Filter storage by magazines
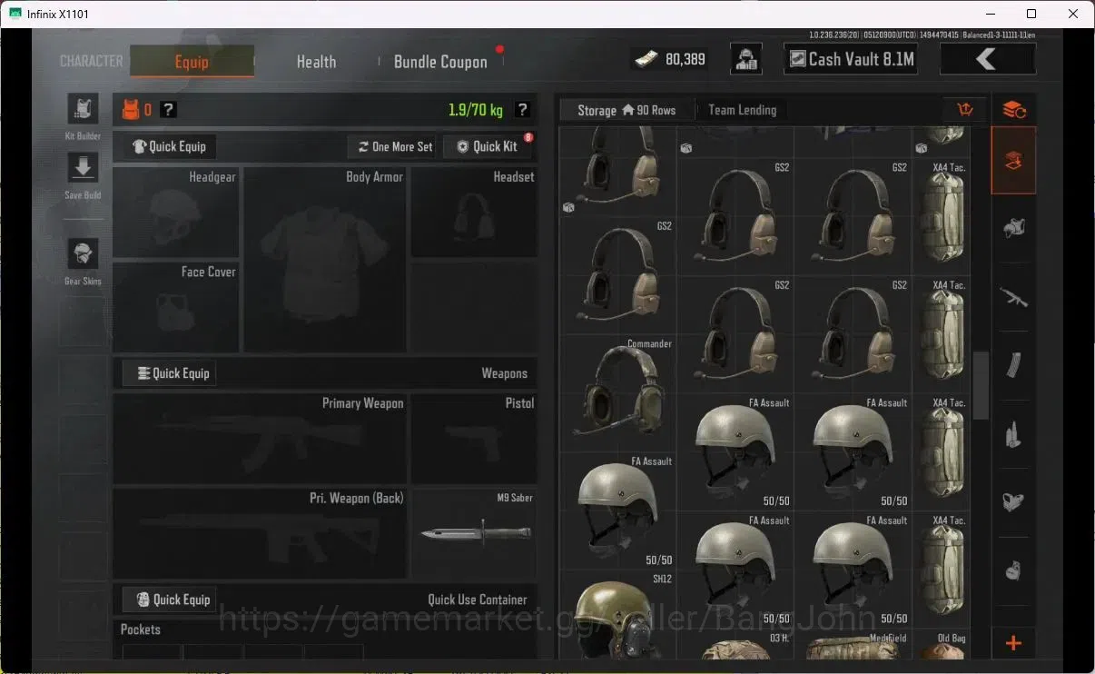This screenshot has width=1095, height=674. tap(1014, 365)
